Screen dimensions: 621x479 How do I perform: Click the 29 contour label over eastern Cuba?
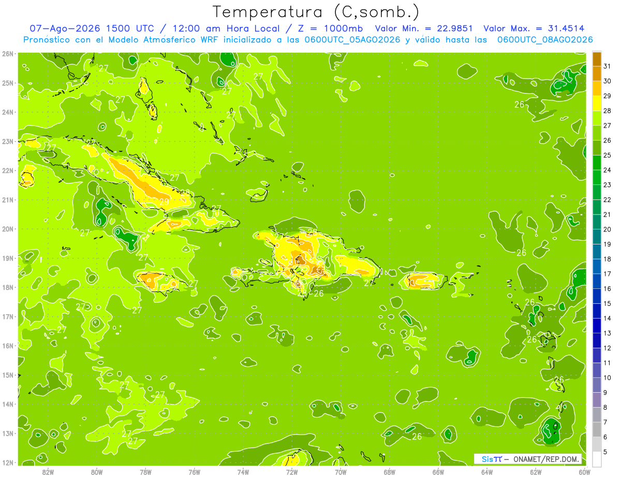(164, 202)
